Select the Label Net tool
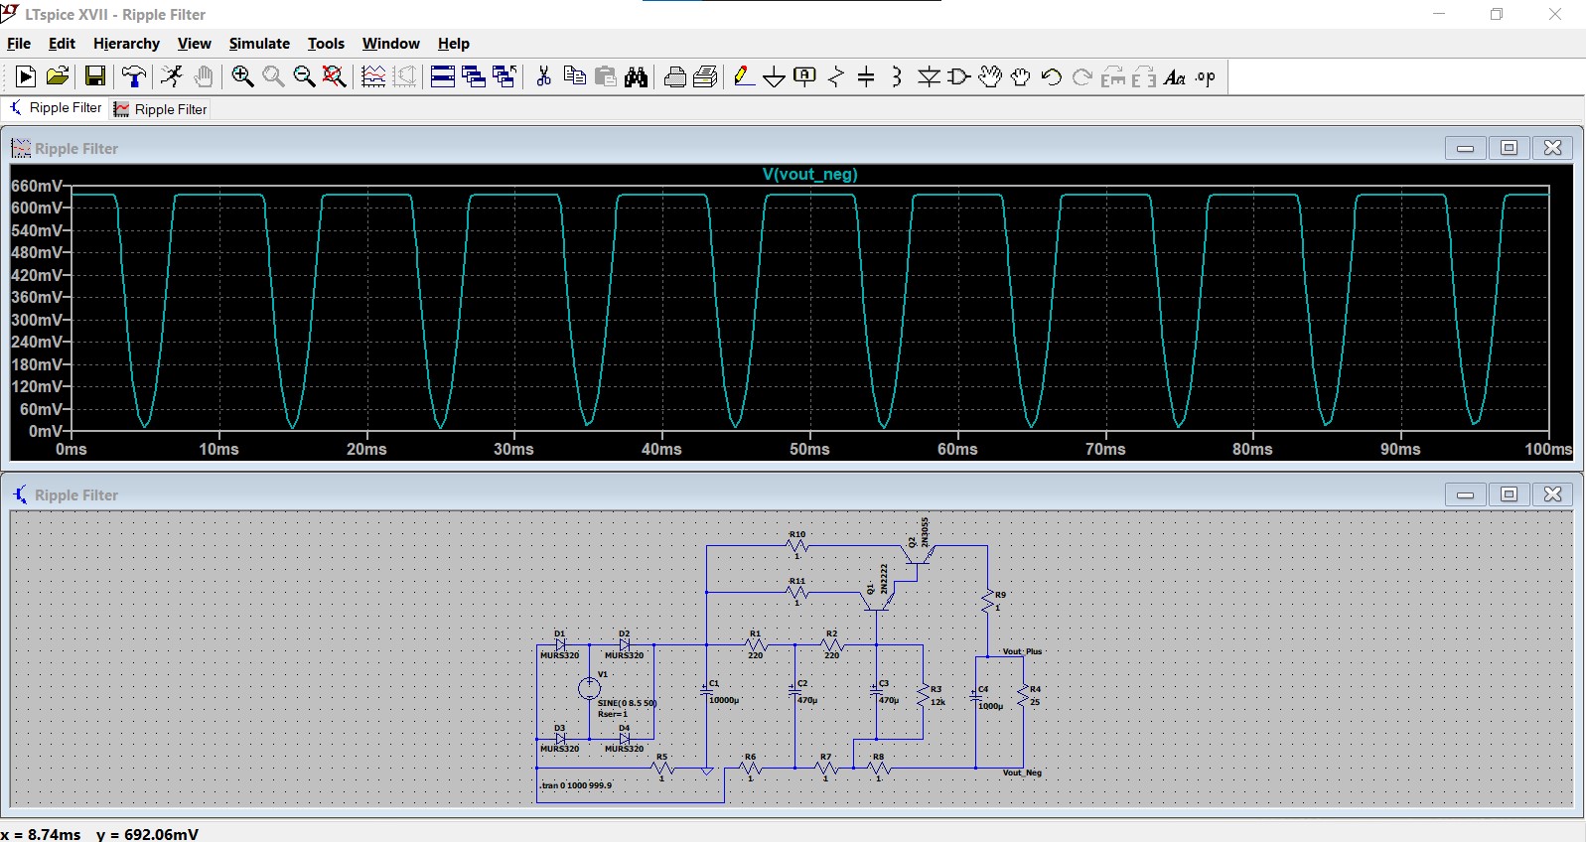This screenshot has height=842, width=1586. 805,76
